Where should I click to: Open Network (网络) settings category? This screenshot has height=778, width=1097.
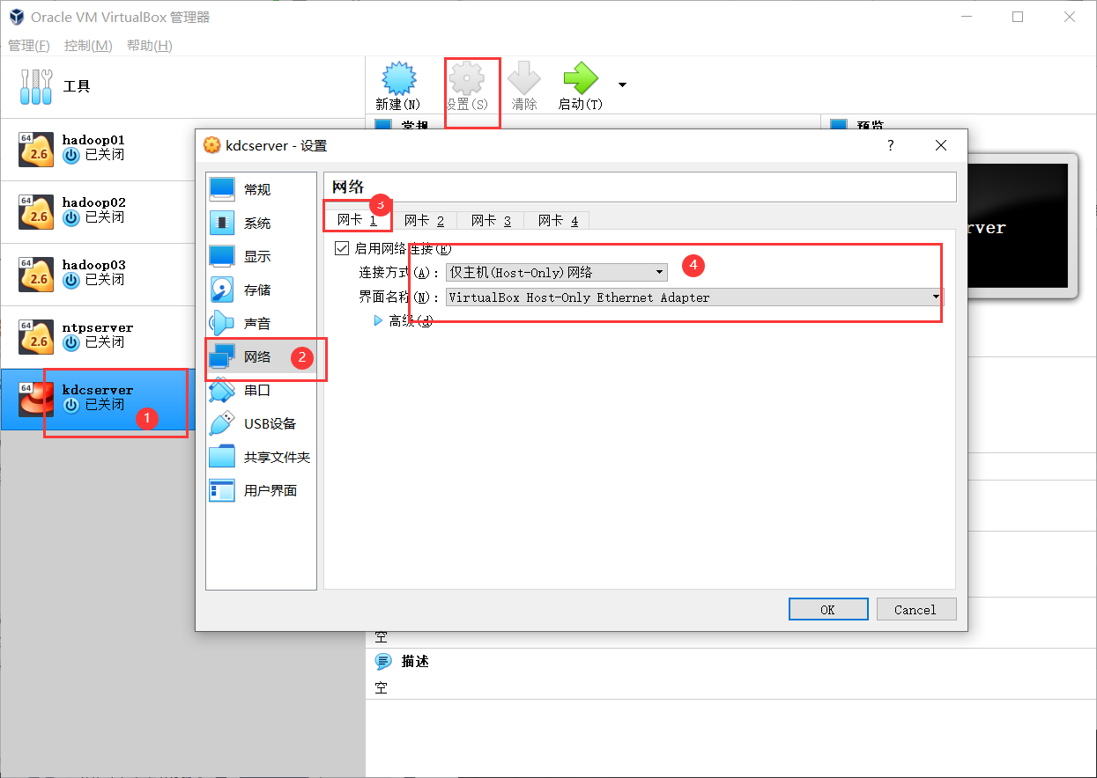(261, 356)
